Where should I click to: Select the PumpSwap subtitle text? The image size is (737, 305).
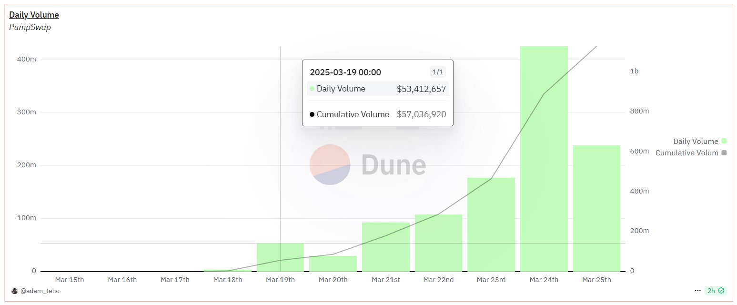click(30, 27)
